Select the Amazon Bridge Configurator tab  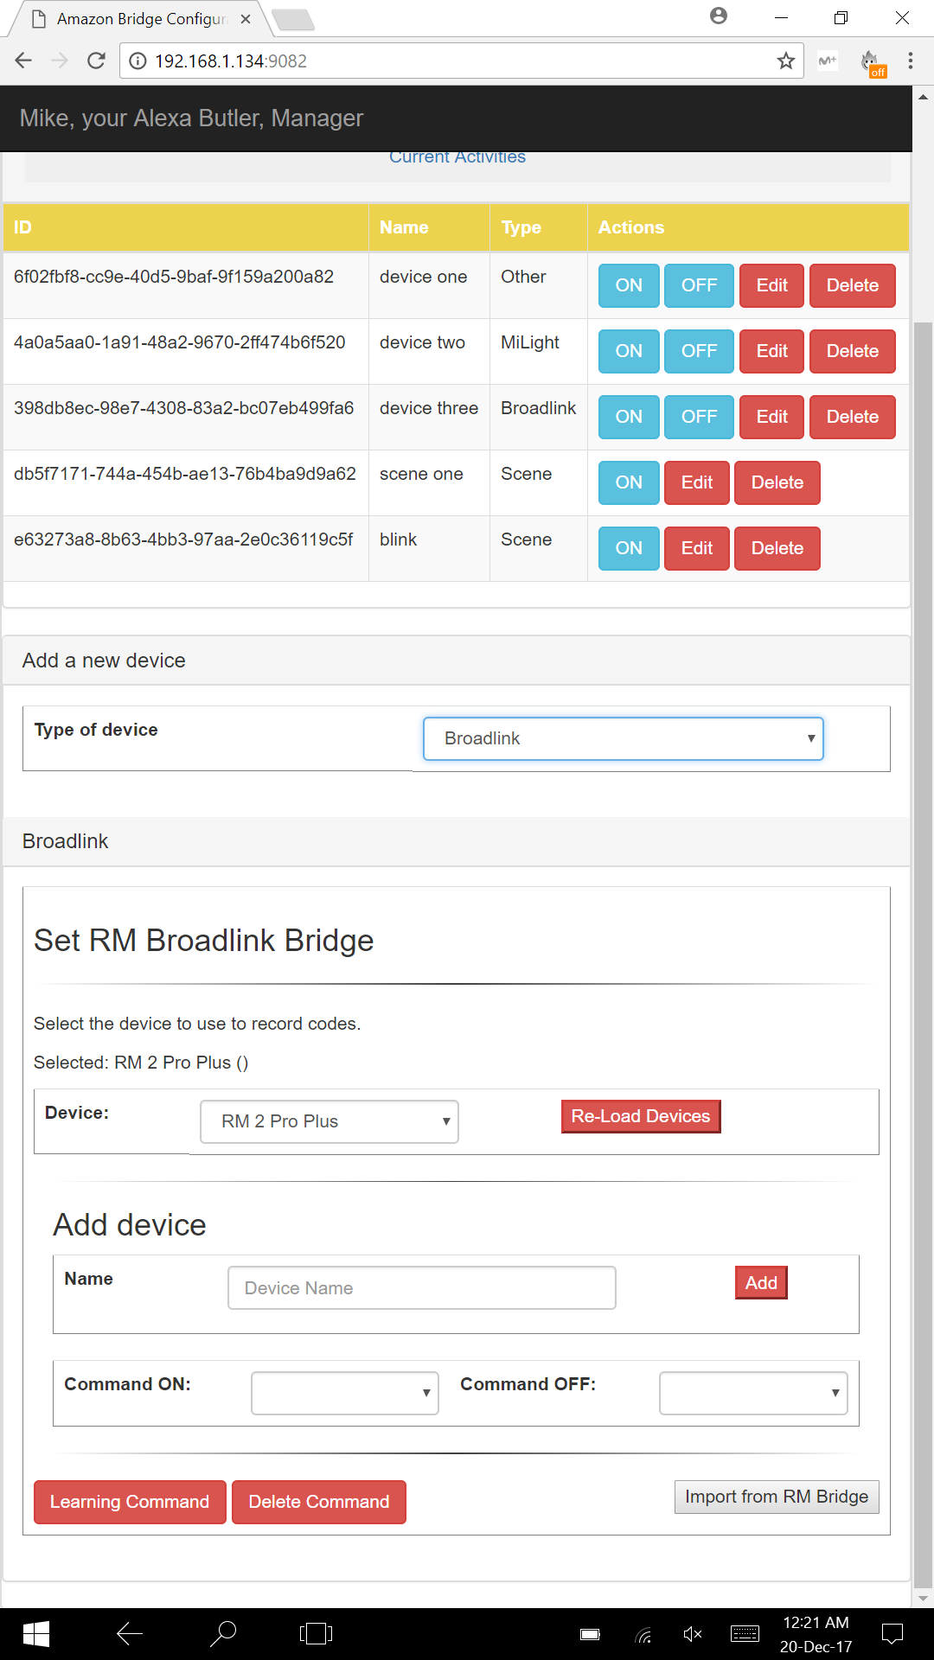tap(143, 19)
